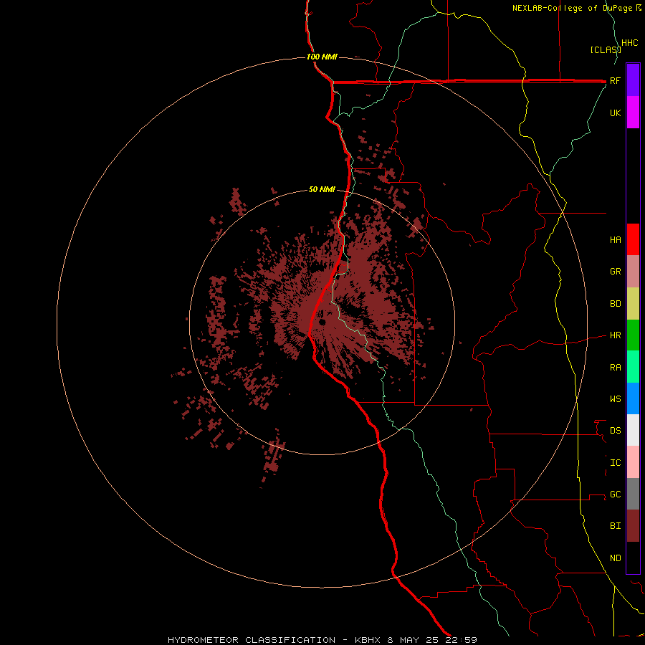
Task: Click the HYDROMETEOR CLASSIFICATION title text
Action: 252,640
